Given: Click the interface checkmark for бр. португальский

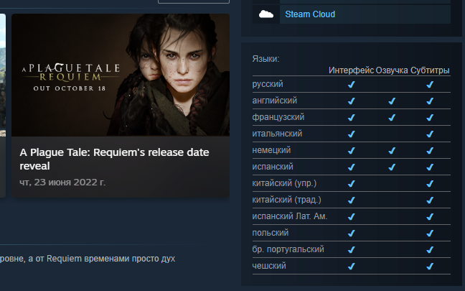Looking at the screenshot, I should click(352, 250).
